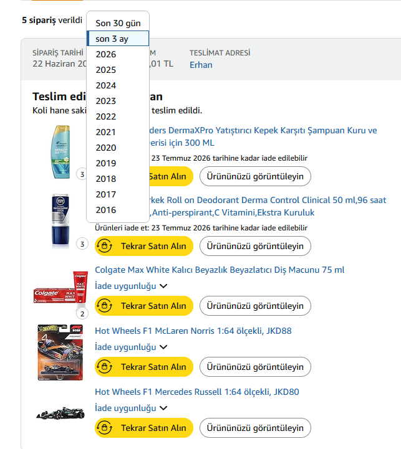This screenshot has width=401, height=449.
Task: Expand 'İade uygunluğu' under Hot Wheels Mercedes Russell
Action: point(131,408)
